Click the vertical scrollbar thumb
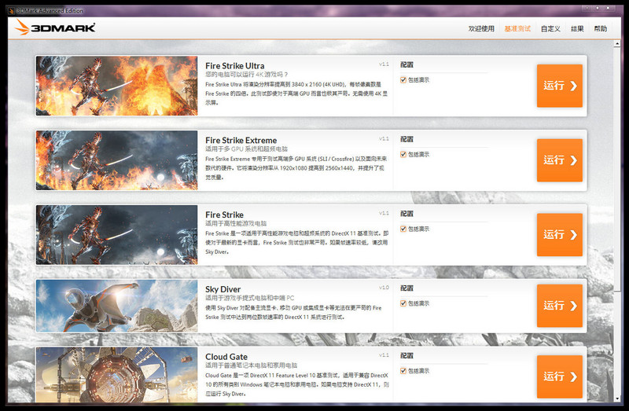 click(617, 169)
